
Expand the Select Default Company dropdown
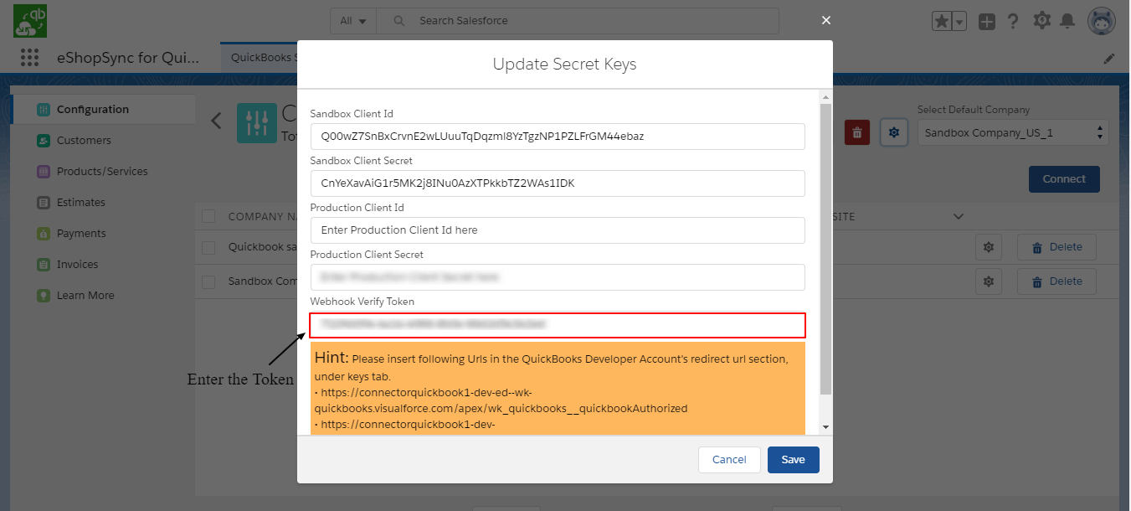coord(1013,133)
